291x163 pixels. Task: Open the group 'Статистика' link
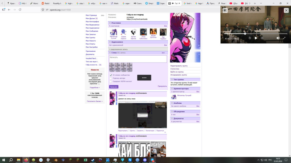tap(175, 69)
